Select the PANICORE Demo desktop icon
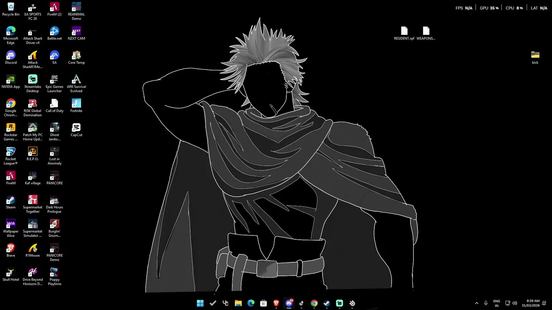552x310 pixels. 54,253
